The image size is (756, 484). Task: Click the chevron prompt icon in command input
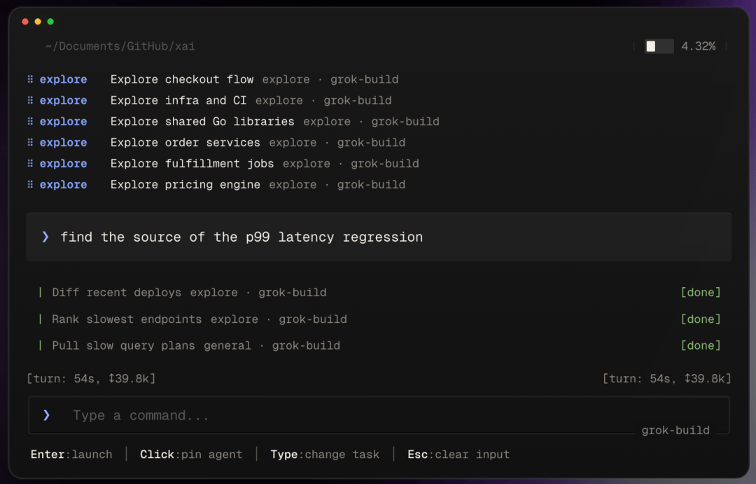(x=46, y=415)
